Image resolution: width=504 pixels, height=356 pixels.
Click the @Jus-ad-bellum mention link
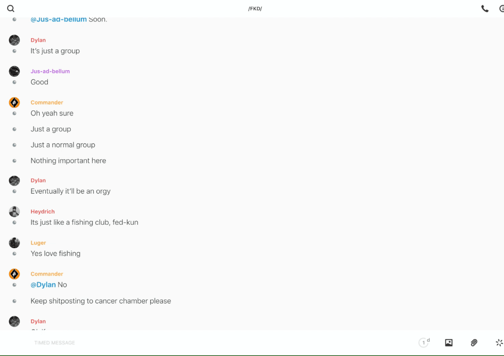click(59, 19)
